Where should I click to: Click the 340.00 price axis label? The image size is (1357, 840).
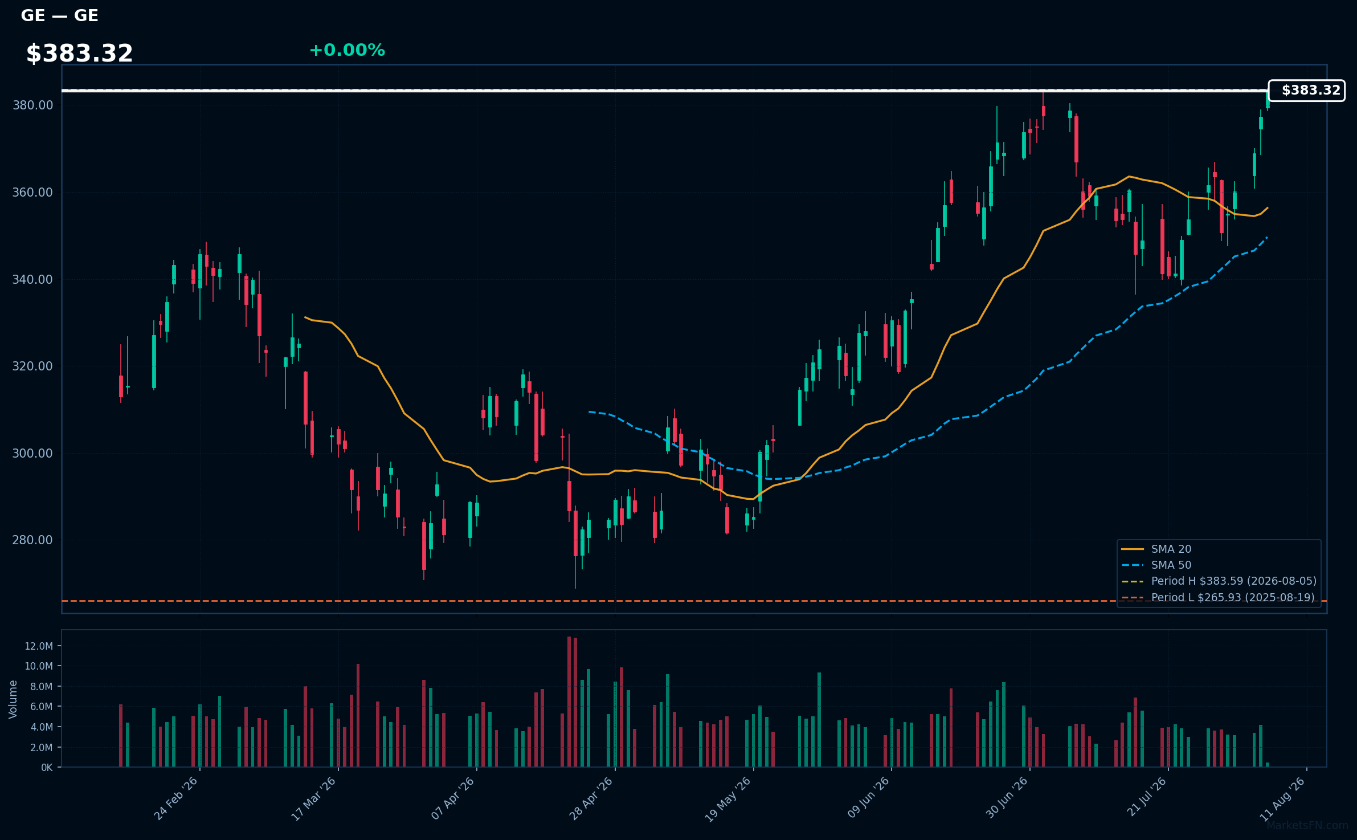[32, 280]
